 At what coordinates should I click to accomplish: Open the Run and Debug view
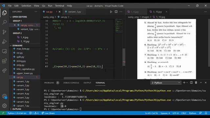(4, 42)
